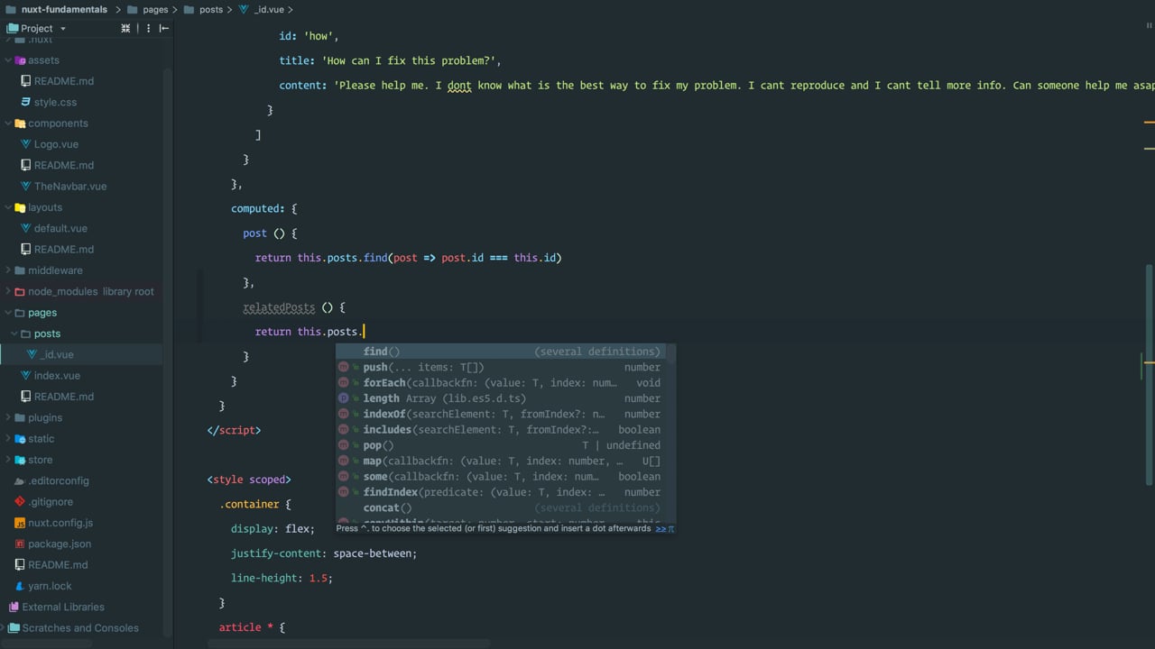
Task: Select the purple assets folder icon
Action: pos(20,60)
